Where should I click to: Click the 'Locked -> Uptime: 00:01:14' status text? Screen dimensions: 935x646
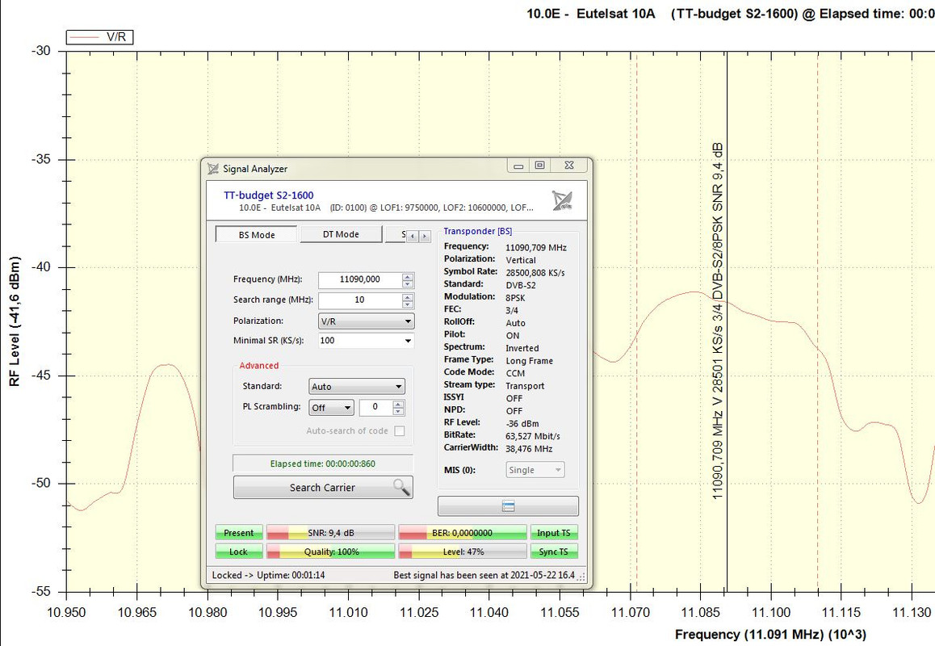click(268, 575)
